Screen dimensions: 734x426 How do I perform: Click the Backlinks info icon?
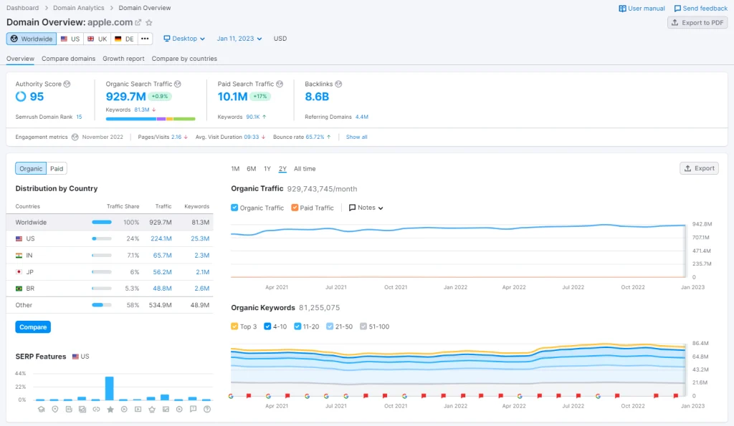point(338,84)
